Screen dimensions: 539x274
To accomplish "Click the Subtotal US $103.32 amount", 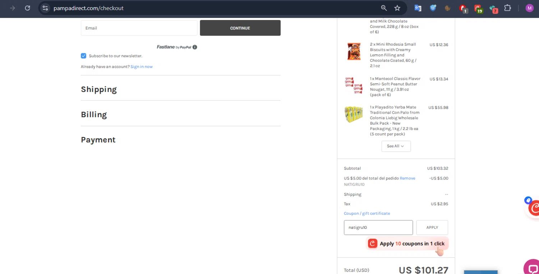I will pos(438,168).
